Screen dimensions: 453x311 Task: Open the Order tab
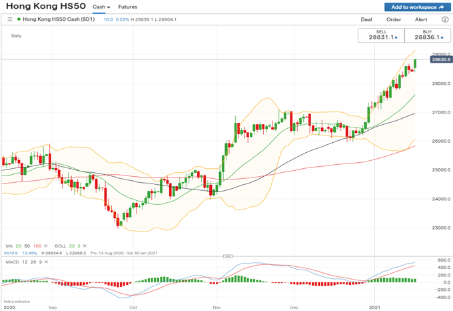tap(394, 19)
